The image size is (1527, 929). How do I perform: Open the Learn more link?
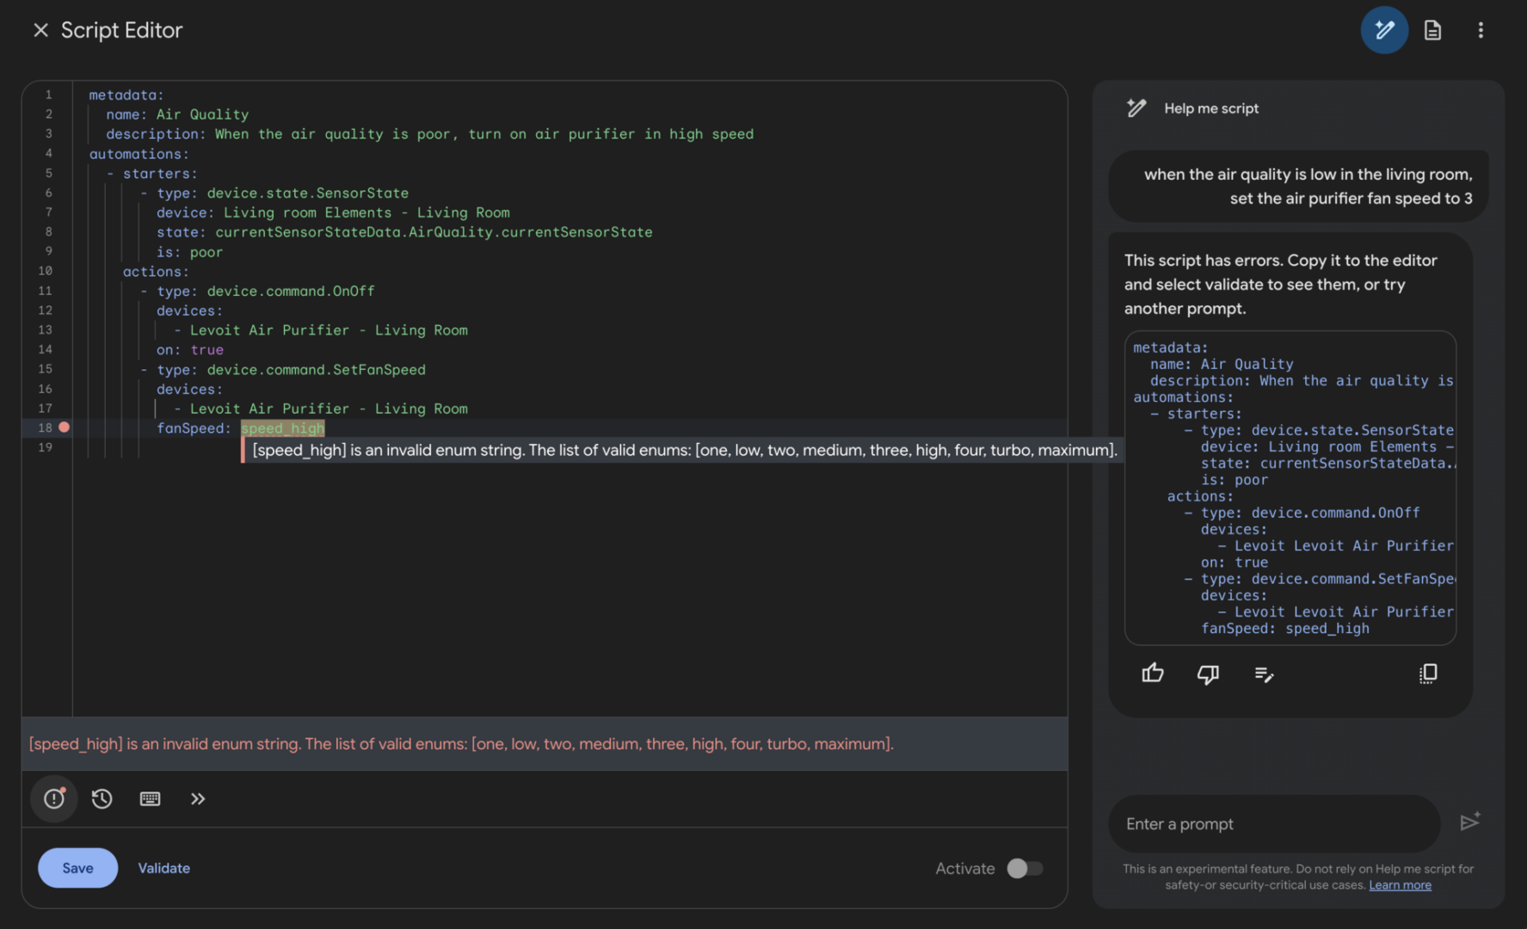click(x=1401, y=884)
